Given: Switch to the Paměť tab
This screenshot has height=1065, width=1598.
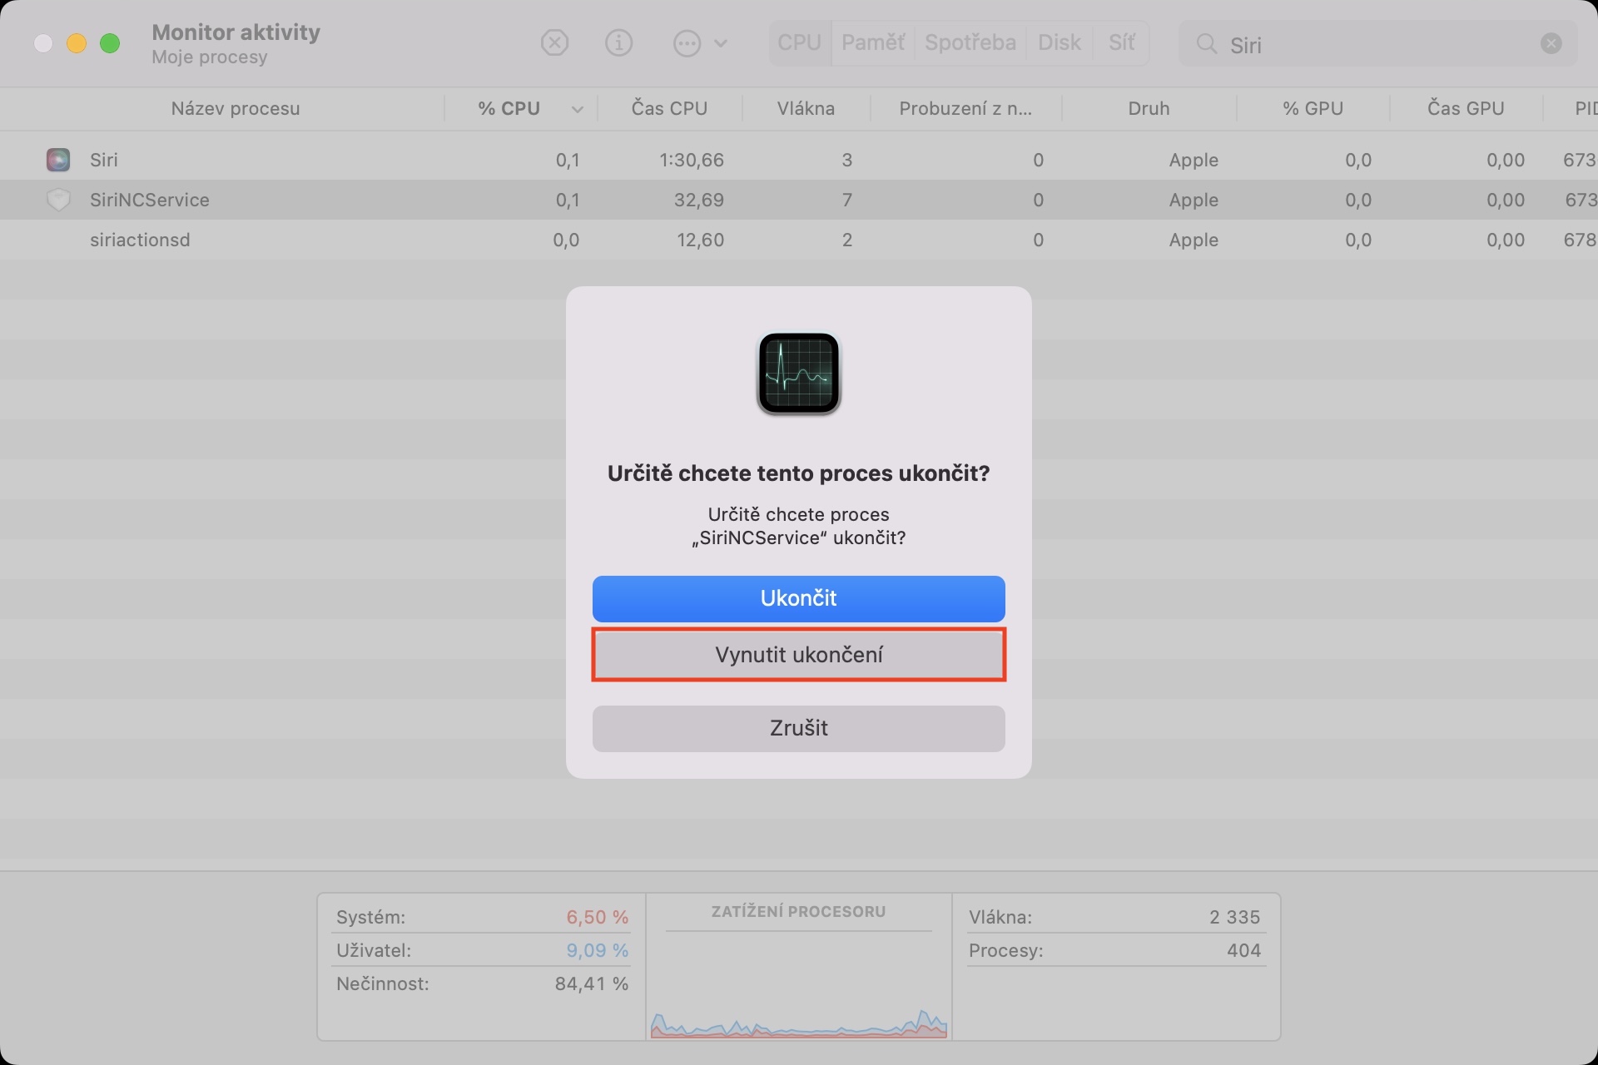Looking at the screenshot, I should click(872, 42).
